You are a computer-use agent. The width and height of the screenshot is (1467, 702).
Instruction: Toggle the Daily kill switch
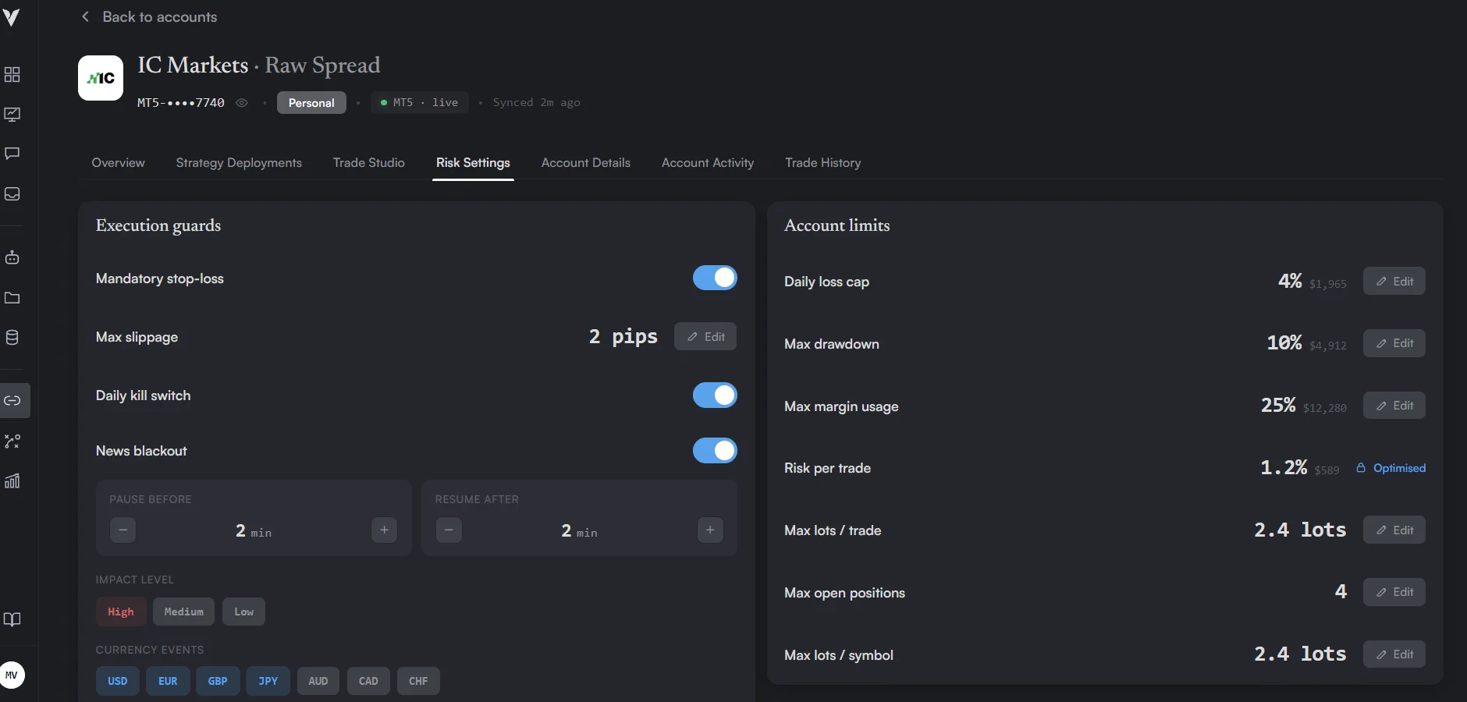tap(715, 395)
